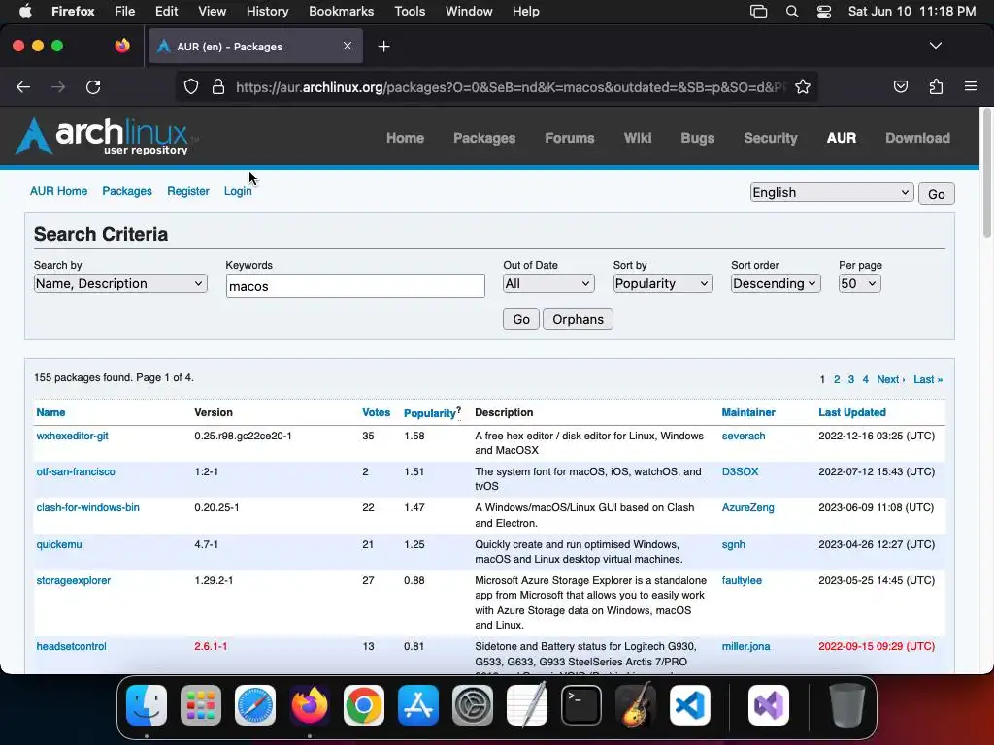Viewport: 994px width, 745px height.
Task: Open System Settings from the Dock
Action: click(x=473, y=705)
